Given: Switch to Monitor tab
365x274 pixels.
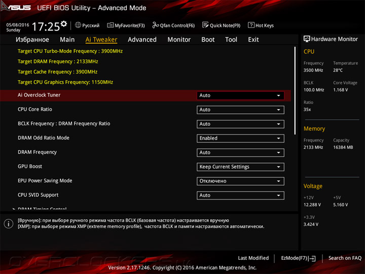Looking at the screenshot, I should pos(179,40).
